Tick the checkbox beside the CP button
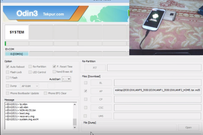The height and width of the screenshot is (135, 203). (x=86, y=99)
